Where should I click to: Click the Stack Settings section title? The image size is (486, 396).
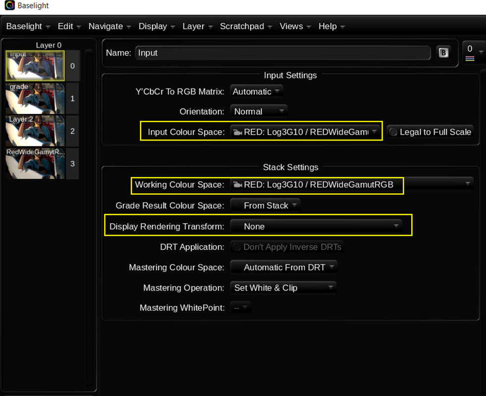coord(290,167)
